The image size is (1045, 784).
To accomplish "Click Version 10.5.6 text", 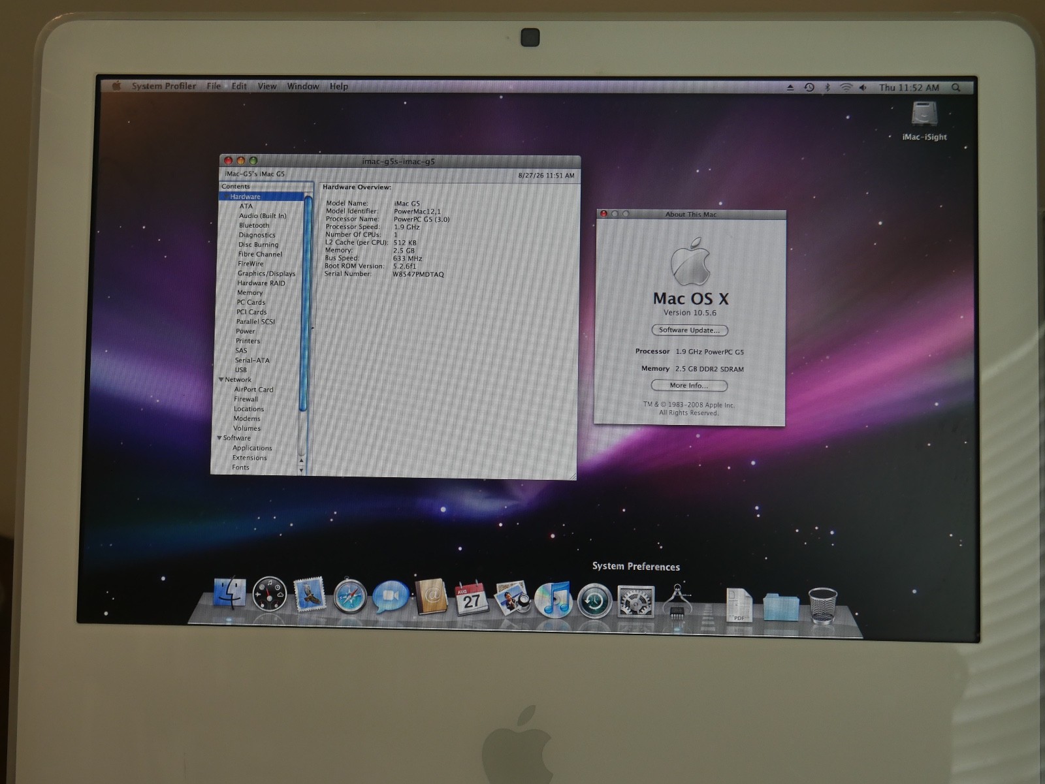I will click(690, 313).
